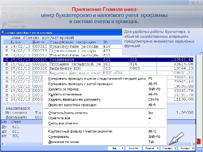Image resolution: width=203 pixels, height=152 pixels.
Task: Click the amount cell '19500.00'
Action: coord(184,86)
